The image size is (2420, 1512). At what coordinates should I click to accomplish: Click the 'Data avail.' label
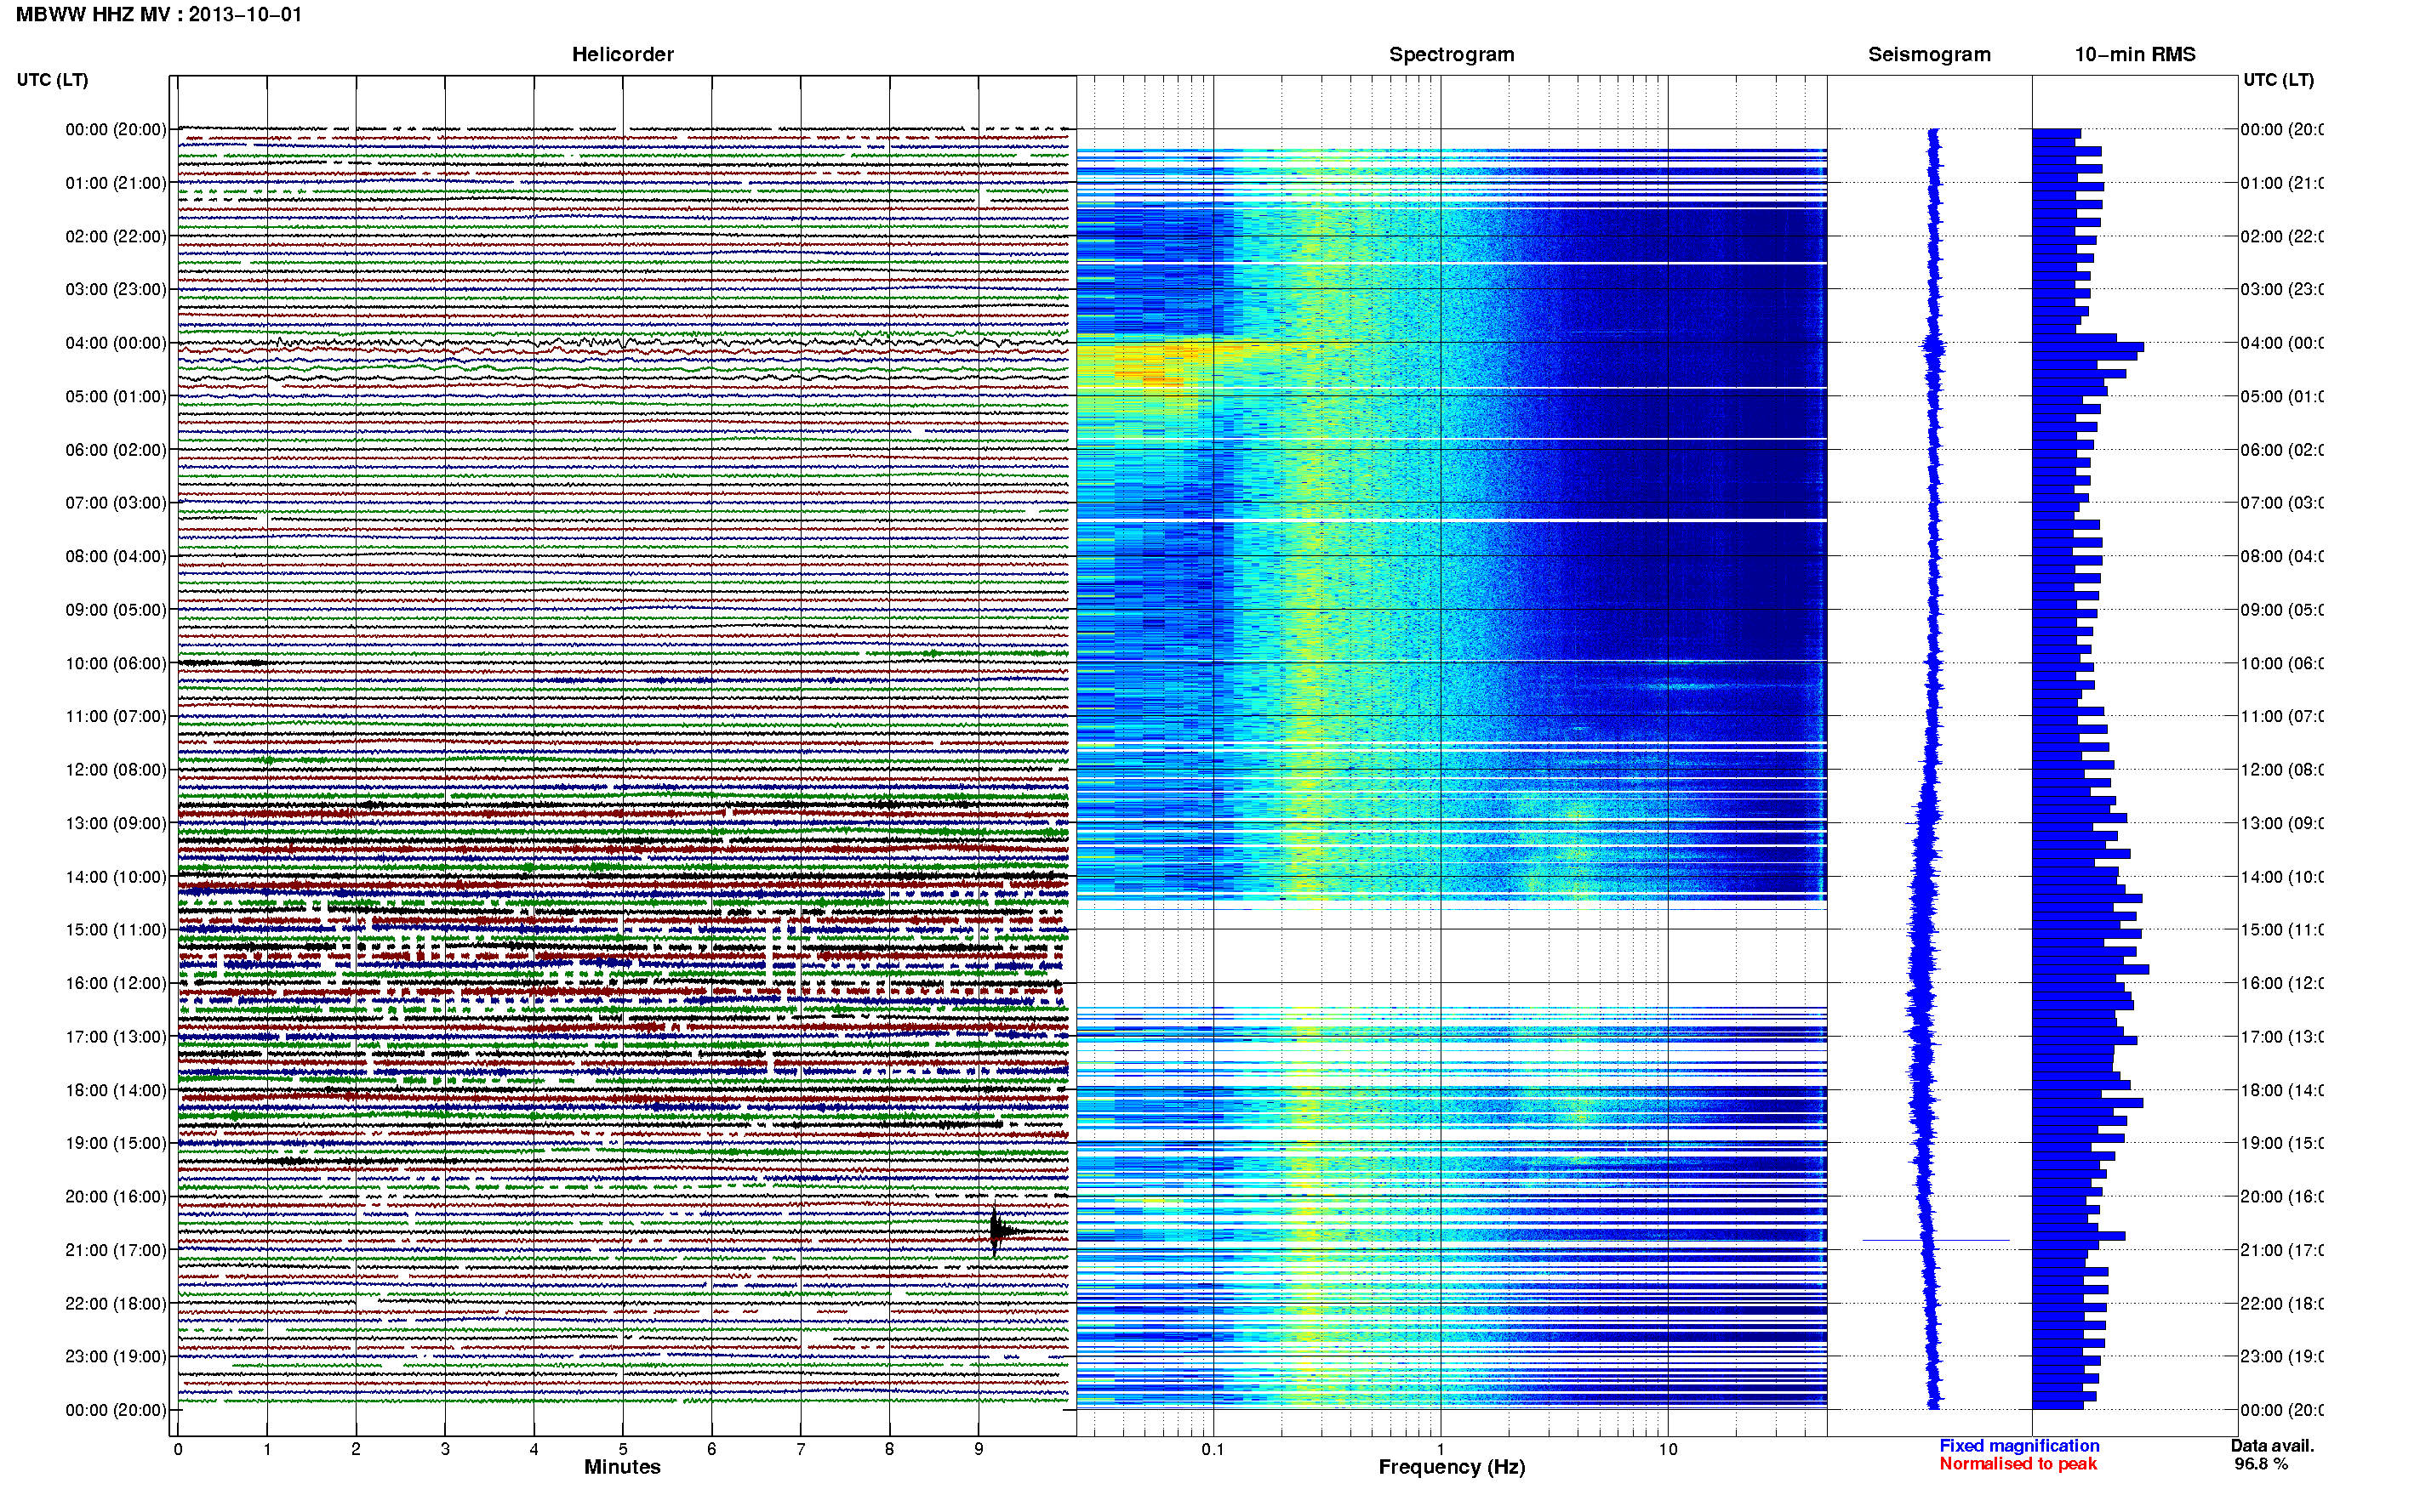point(2272,1445)
